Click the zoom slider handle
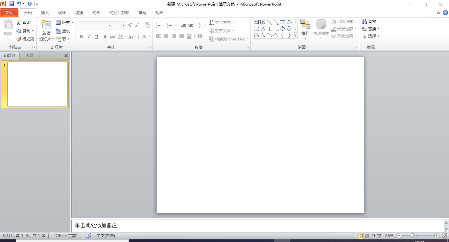The image size is (449, 242). (x=412, y=236)
